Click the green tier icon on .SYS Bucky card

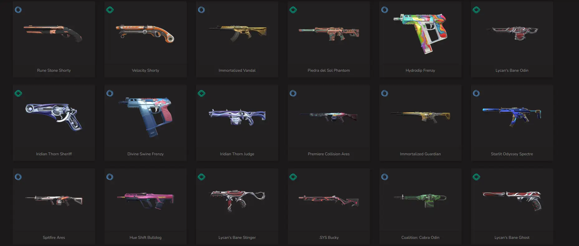click(293, 177)
